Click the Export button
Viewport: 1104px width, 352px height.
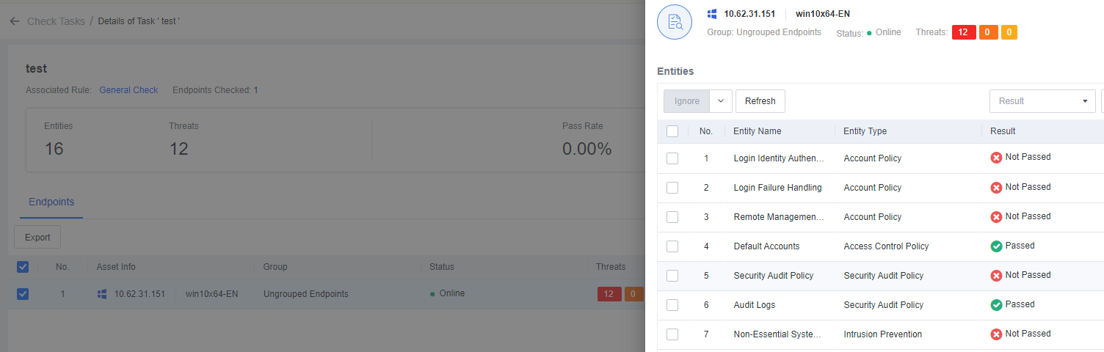pyautogui.click(x=37, y=237)
